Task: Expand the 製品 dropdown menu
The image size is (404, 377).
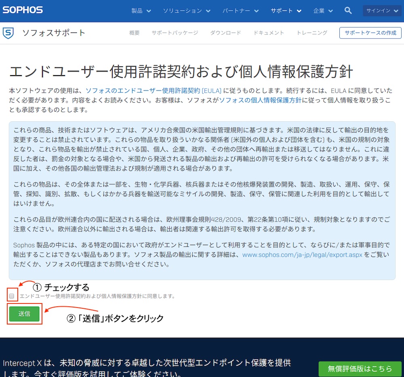Action: click(x=141, y=11)
